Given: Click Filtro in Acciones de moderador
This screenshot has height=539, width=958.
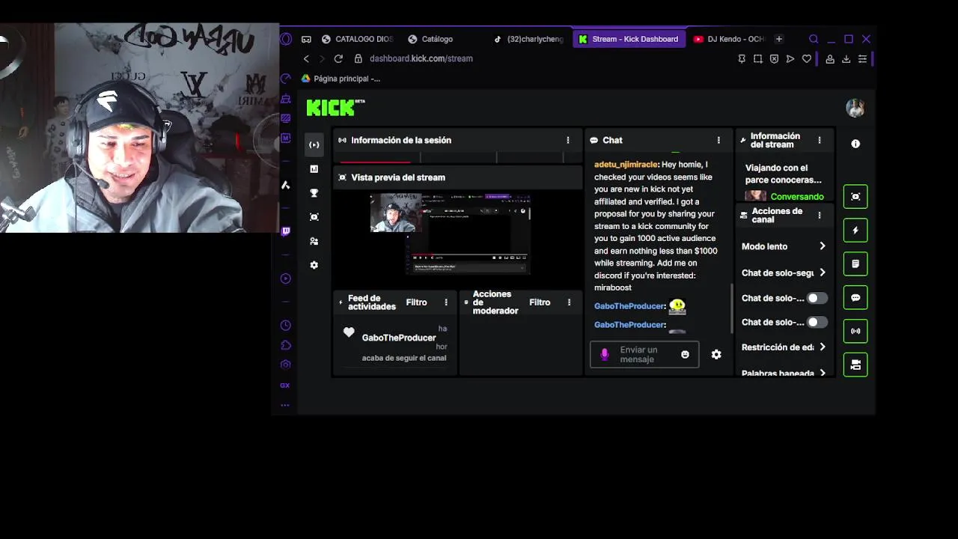Looking at the screenshot, I should (540, 302).
